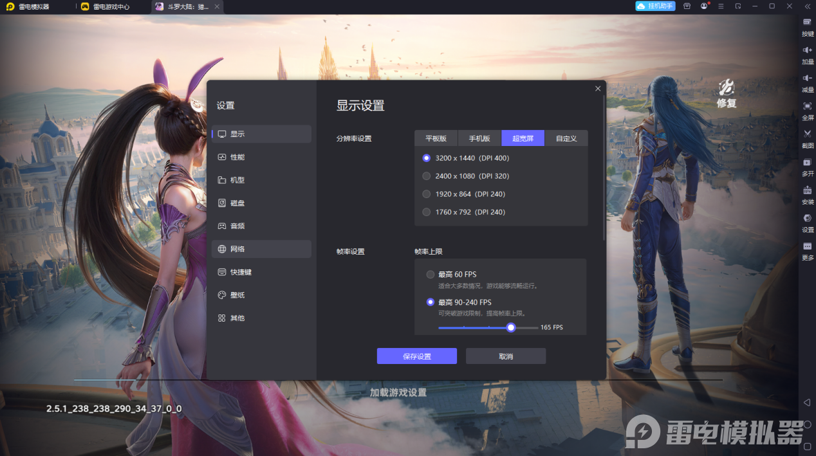Image resolution: width=816 pixels, height=456 pixels.
Task: Click the 分辨率设置 label
Action: (354, 138)
